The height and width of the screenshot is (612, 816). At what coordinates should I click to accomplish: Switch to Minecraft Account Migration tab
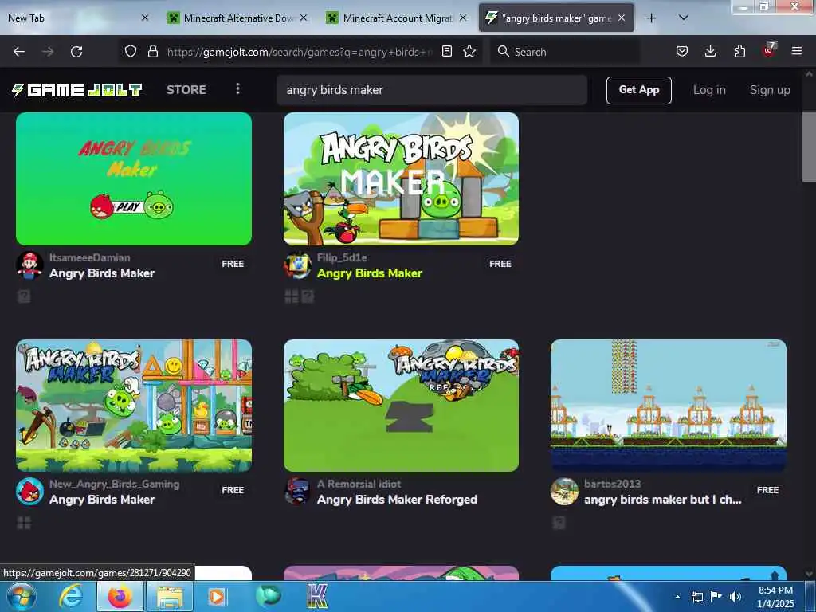tap(398, 18)
